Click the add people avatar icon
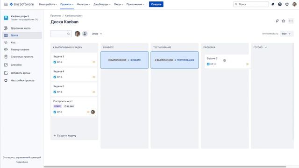 click(x=85, y=34)
